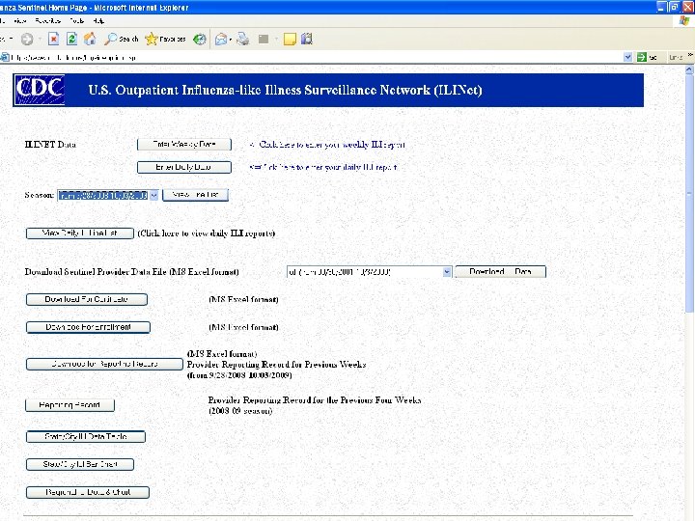
Task: Click the ILINet banner title text
Action: click(x=285, y=91)
